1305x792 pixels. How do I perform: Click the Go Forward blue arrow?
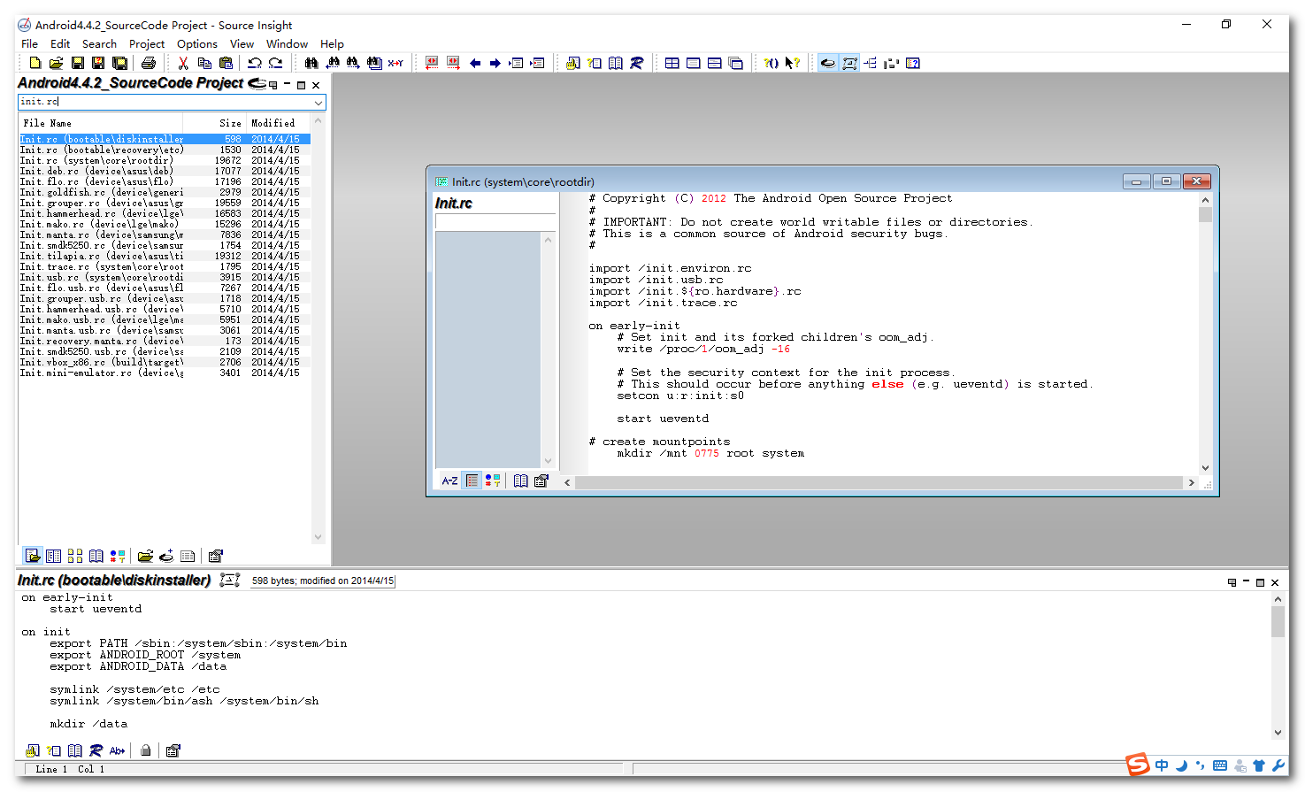495,63
